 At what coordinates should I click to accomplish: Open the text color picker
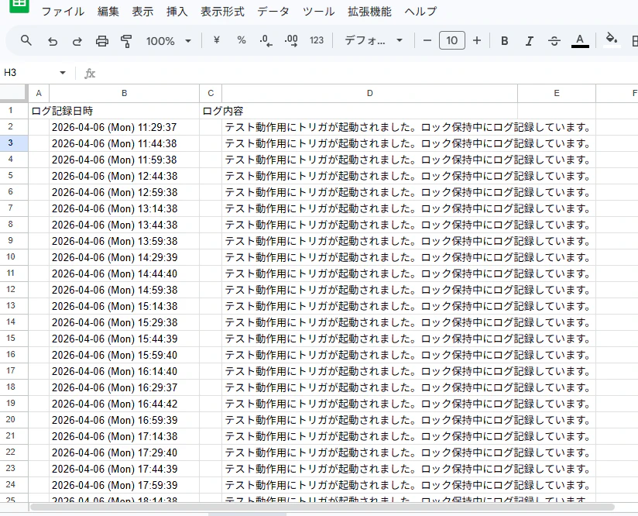[x=580, y=41]
